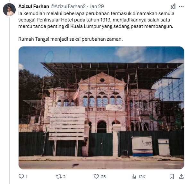The width and height of the screenshot is (187, 184).
Task: Click the reply speech bubble icon
Action: 21,176
